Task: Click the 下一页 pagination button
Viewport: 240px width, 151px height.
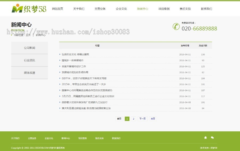Action: [142, 119]
